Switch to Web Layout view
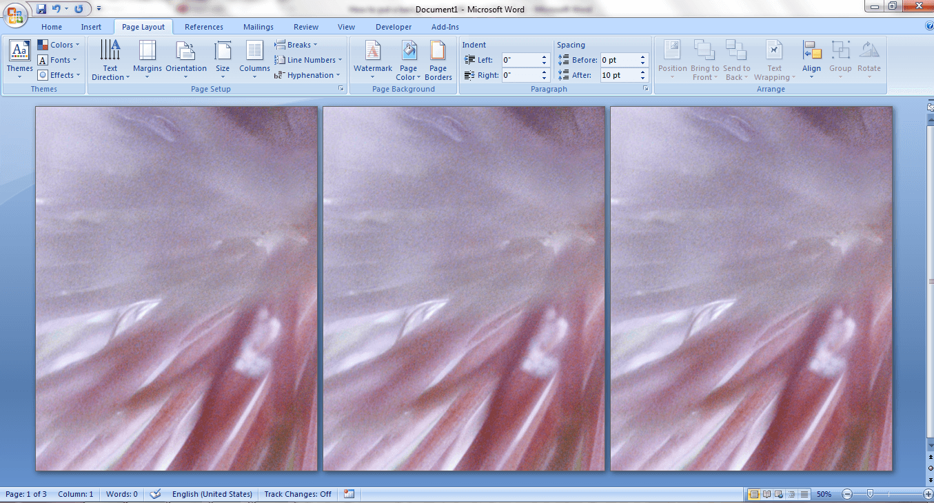Image resolution: width=934 pixels, height=503 pixels. point(778,494)
